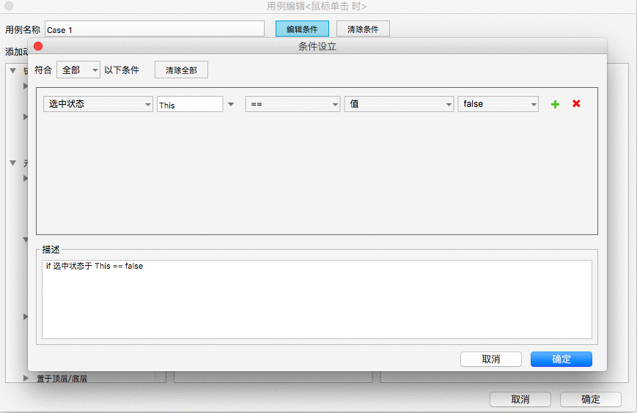
Task: Click 确定 in the 条件设立 dialog
Action: pyautogui.click(x=561, y=359)
